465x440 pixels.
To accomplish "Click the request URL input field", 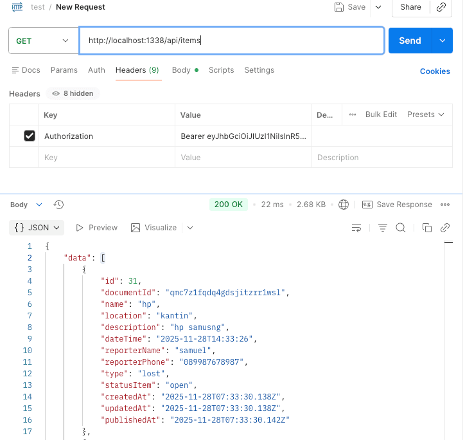I will click(x=231, y=41).
